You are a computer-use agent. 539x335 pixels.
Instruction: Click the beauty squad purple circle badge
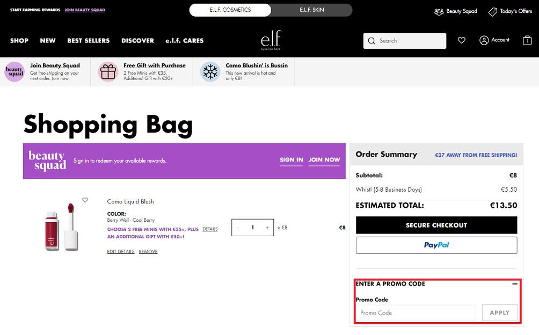(14, 72)
